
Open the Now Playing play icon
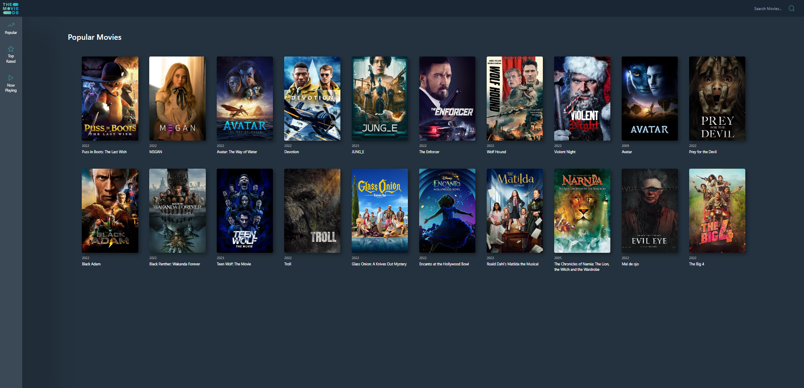(11, 78)
